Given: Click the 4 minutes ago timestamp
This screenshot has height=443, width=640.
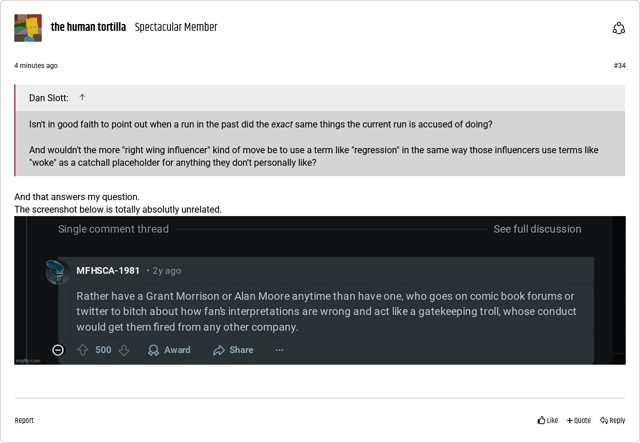Looking at the screenshot, I should click(36, 66).
